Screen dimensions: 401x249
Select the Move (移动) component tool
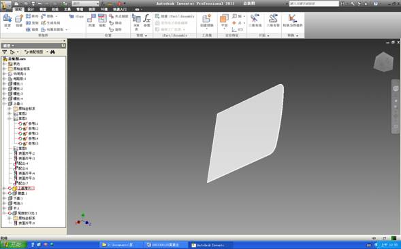pyautogui.click(x=115, y=23)
